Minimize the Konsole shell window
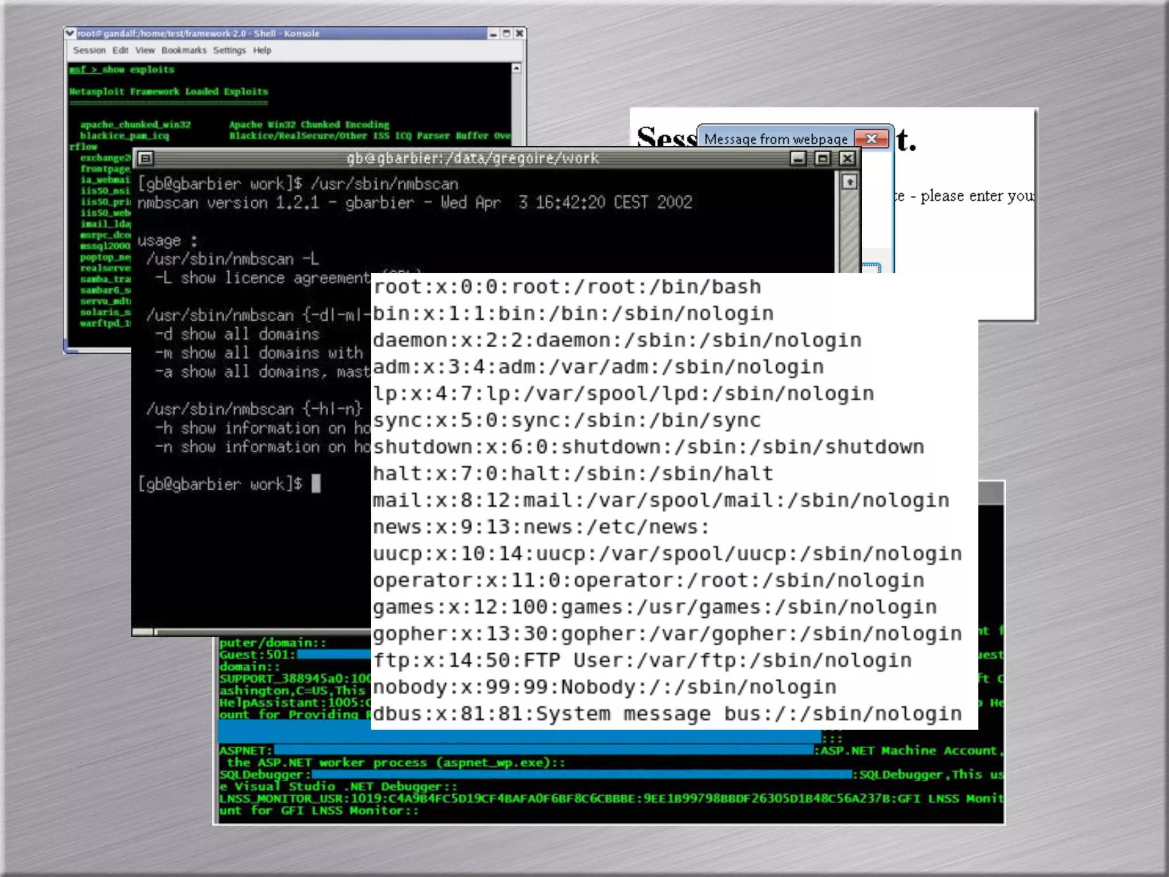 [x=493, y=34]
